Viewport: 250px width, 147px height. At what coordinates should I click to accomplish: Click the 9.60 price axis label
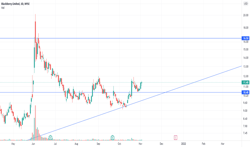[x=245, y=103]
